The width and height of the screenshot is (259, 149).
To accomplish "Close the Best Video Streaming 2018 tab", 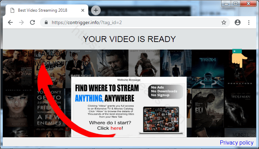I will (82, 10).
